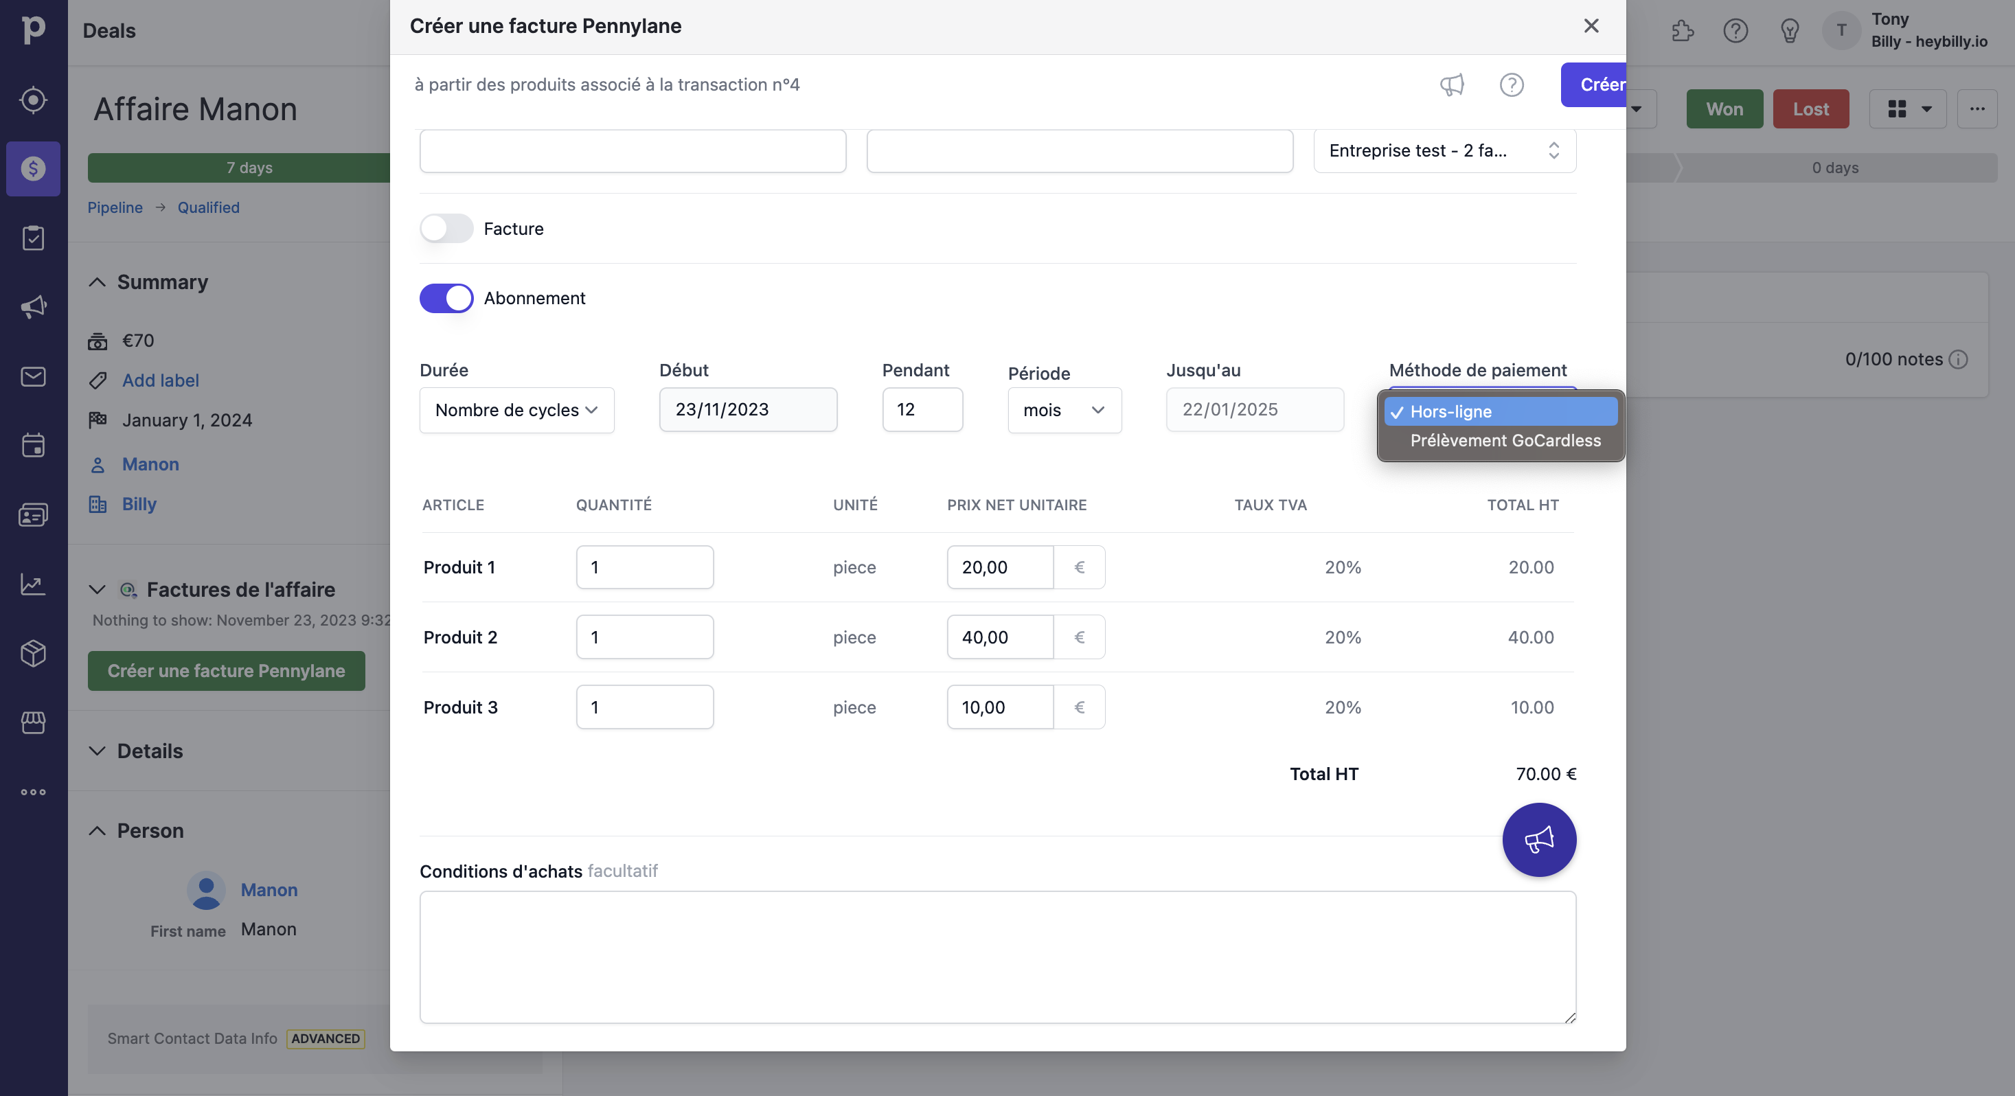
Task: Open Products box icon in sidebar
Action: (x=33, y=653)
